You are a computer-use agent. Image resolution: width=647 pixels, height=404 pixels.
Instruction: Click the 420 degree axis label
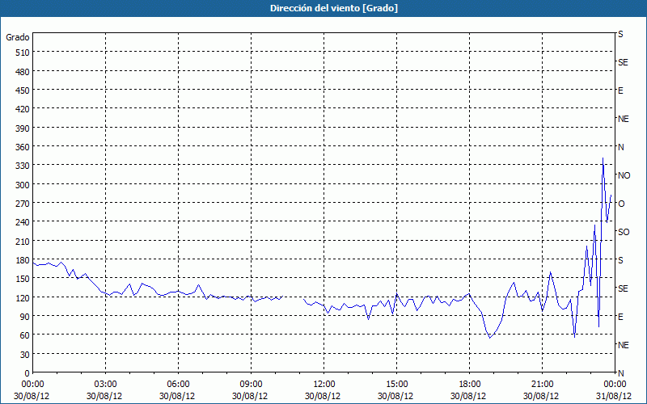click(x=23, y=109)
